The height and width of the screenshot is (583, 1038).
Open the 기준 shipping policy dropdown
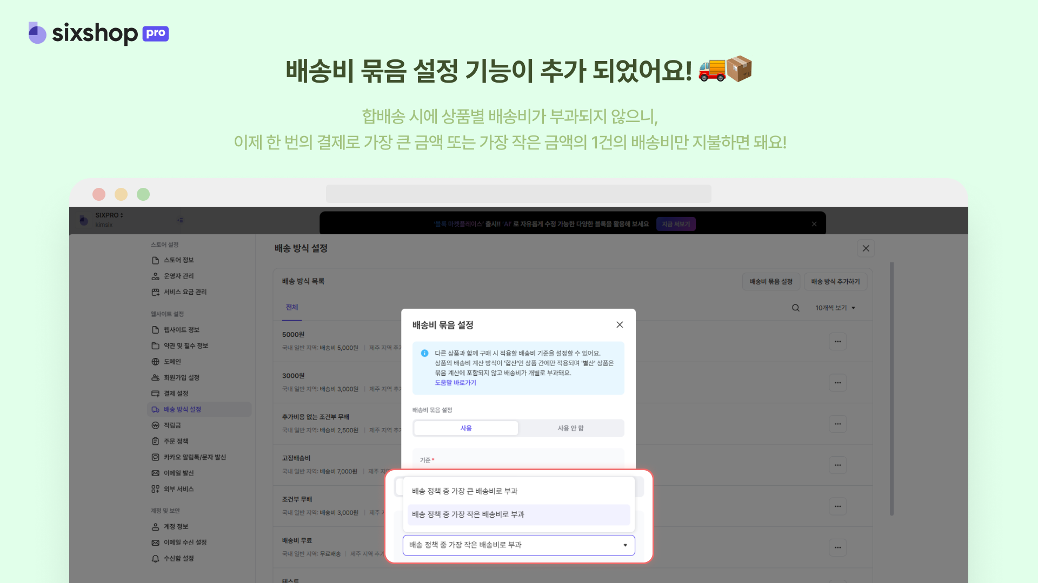[x=518, y=545]
